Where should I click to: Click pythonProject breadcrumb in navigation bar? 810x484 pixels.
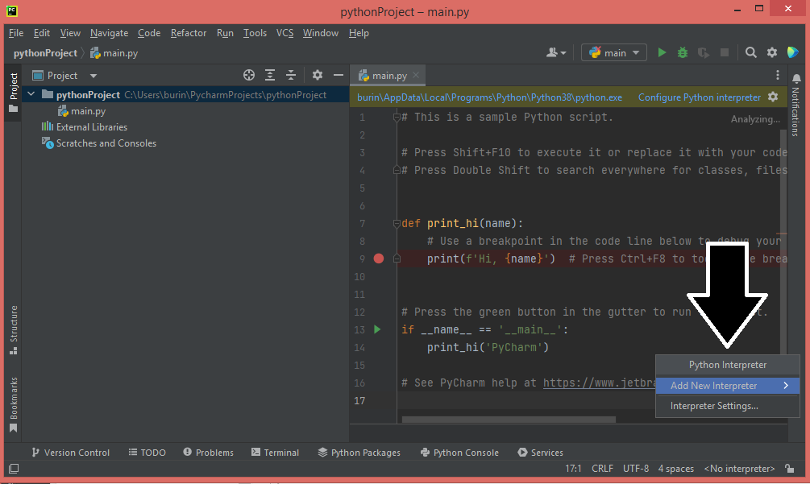click(x=45, y=52)
